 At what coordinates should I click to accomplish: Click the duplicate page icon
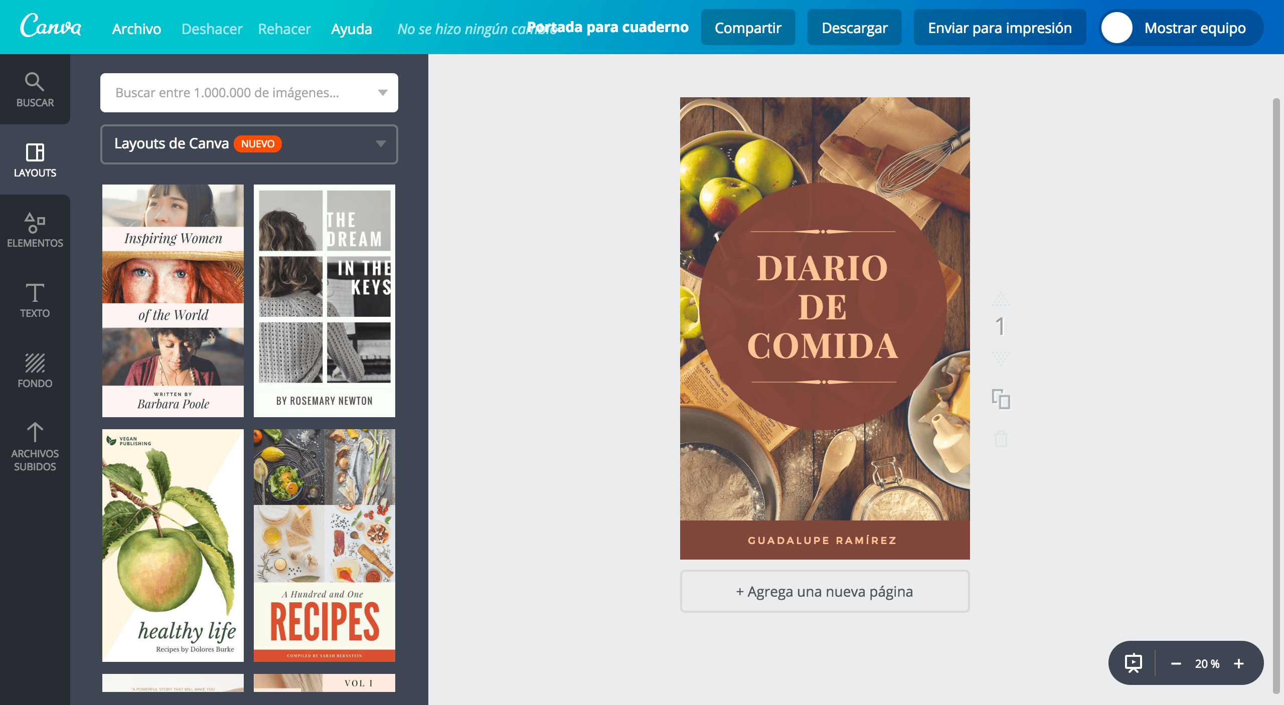point(1001,400)
